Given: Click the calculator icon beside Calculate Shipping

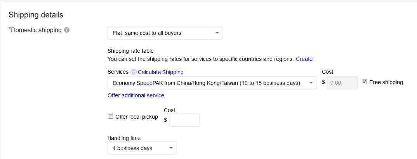Looking at the screenshot, I should (x=134, y=72).
